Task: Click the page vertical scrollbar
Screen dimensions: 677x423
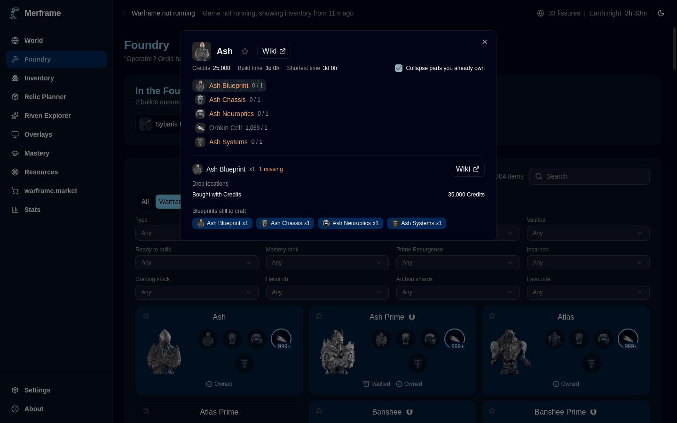Action: (675, 49)
